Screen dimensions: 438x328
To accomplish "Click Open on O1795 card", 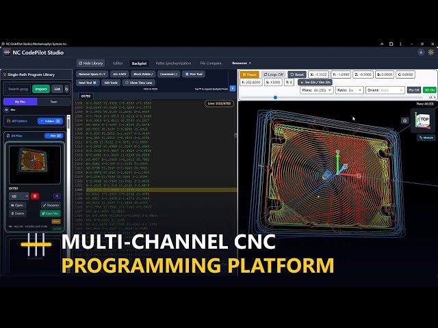I will [x=17, y=205].
